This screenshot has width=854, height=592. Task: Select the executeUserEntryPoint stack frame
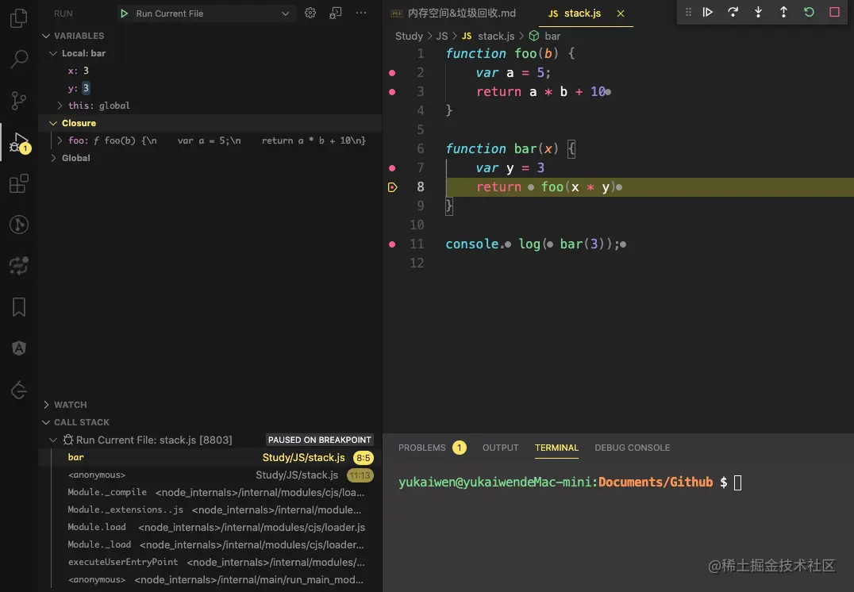[210, 562]
